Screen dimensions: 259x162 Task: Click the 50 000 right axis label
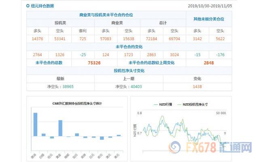coord(221,113)
